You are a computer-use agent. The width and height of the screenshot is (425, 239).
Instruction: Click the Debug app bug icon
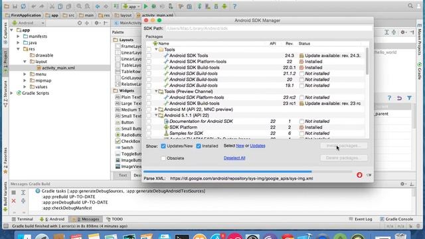point(153,6)
